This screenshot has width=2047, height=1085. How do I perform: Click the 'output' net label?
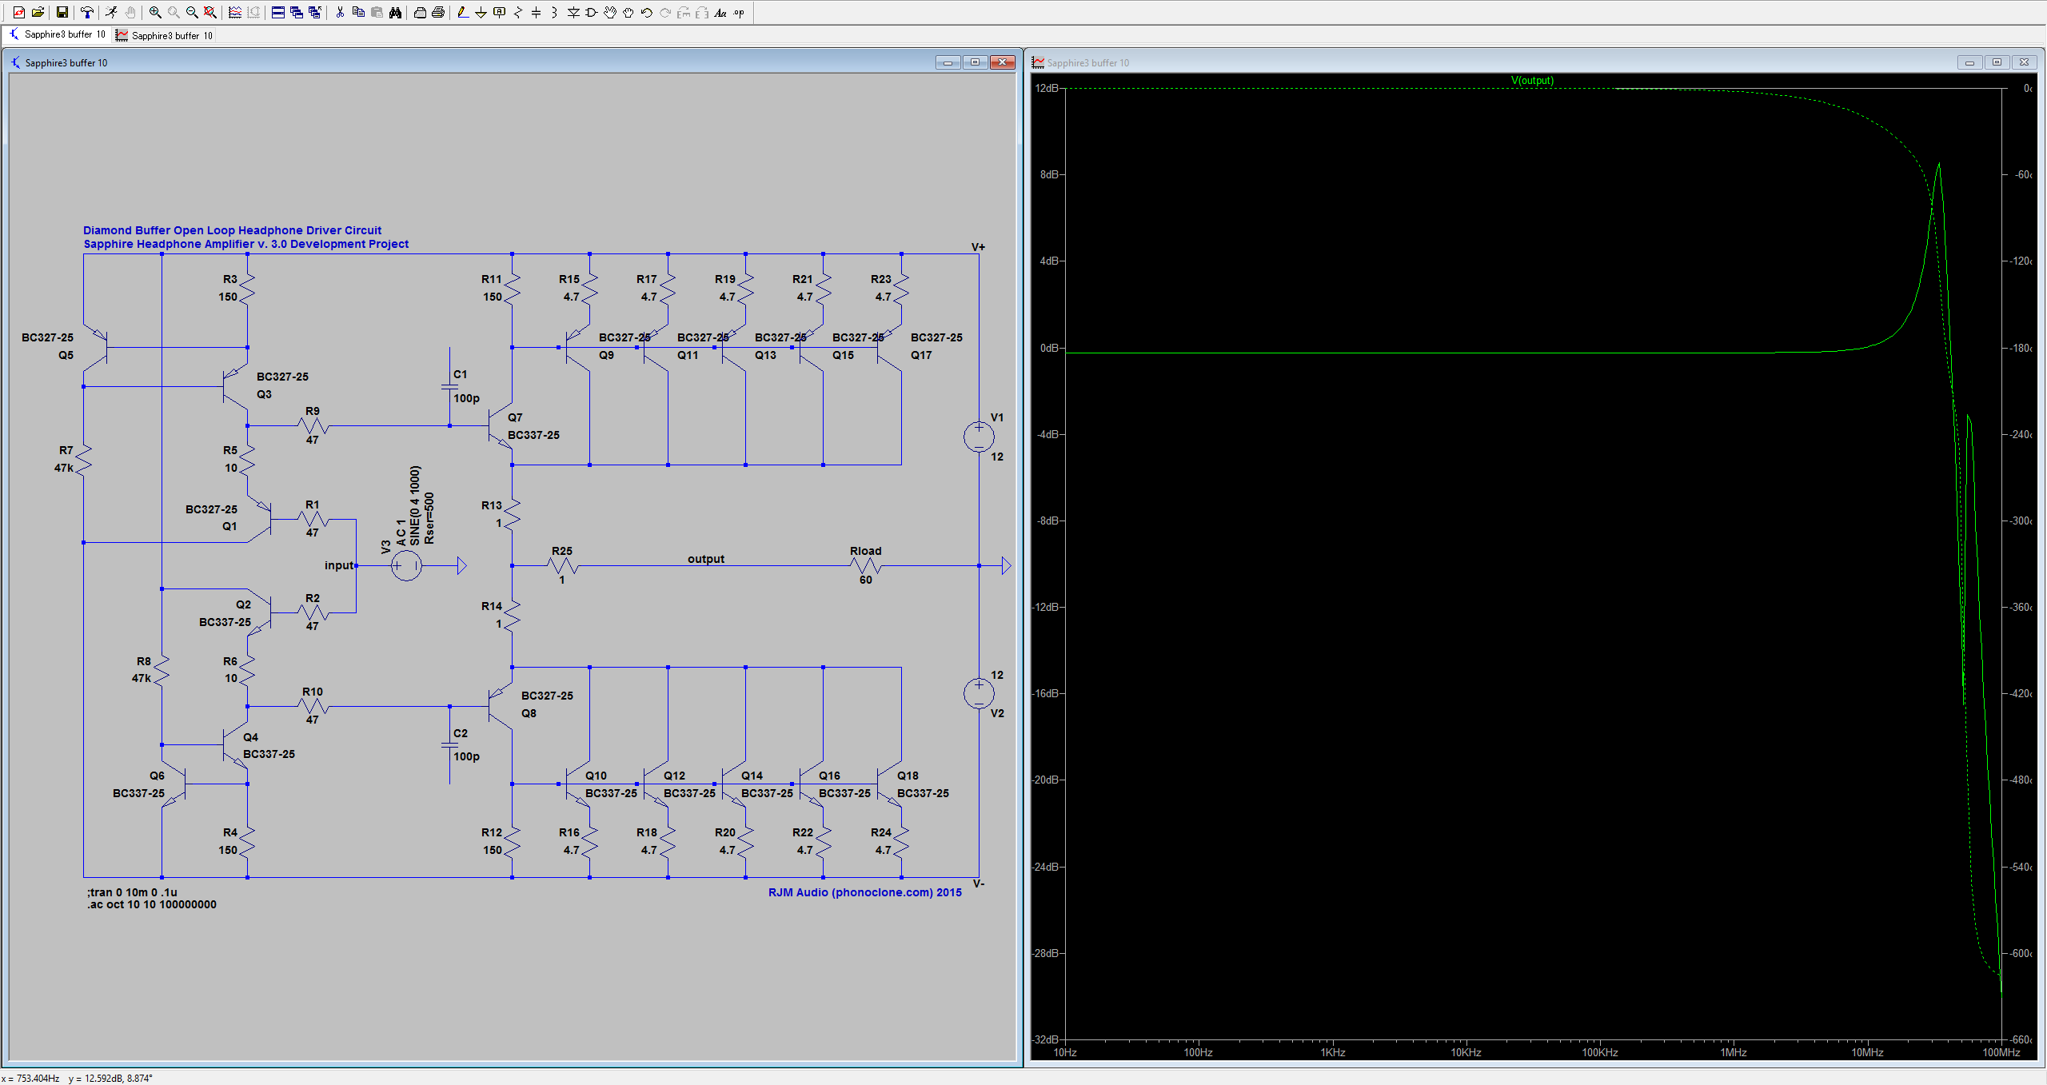706,559
